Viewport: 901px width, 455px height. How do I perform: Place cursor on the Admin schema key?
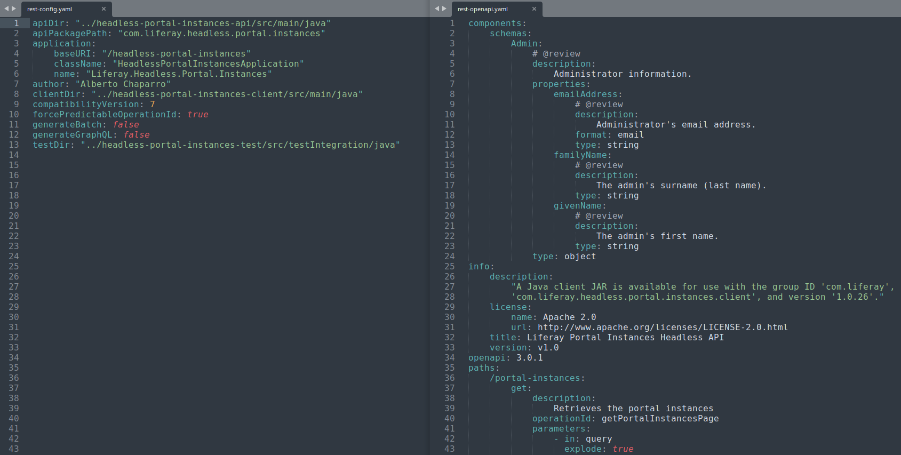[524, 44]
